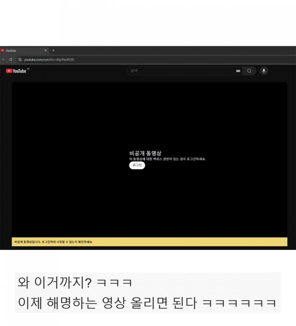This screenshot has width=296, height=326.
Task: Click the YouTube logo to go home
Action: tap(16, 71)
